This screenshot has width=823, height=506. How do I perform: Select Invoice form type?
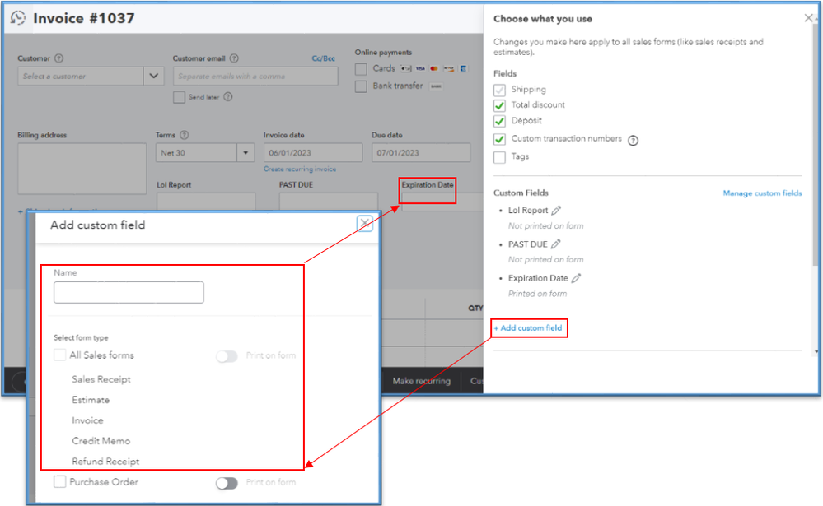click(87, 420)
